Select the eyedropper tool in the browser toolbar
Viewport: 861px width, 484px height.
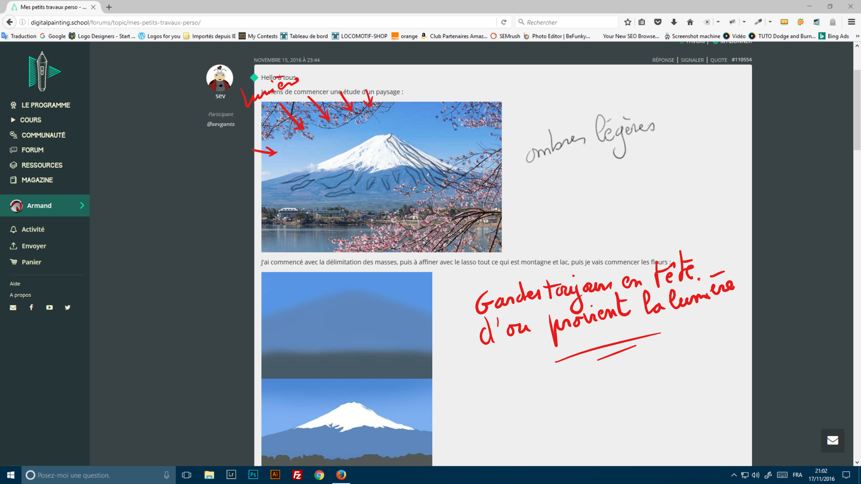tap(758, 21)
